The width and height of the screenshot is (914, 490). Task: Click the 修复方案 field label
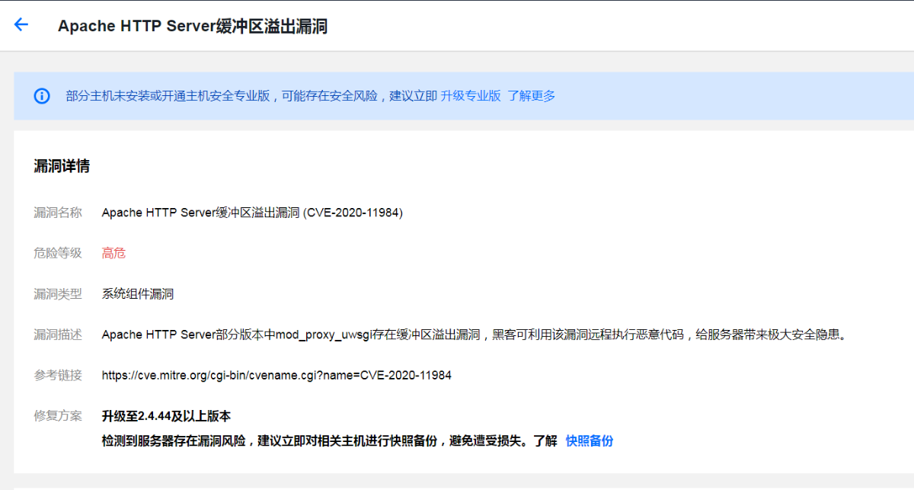[58, 416]
